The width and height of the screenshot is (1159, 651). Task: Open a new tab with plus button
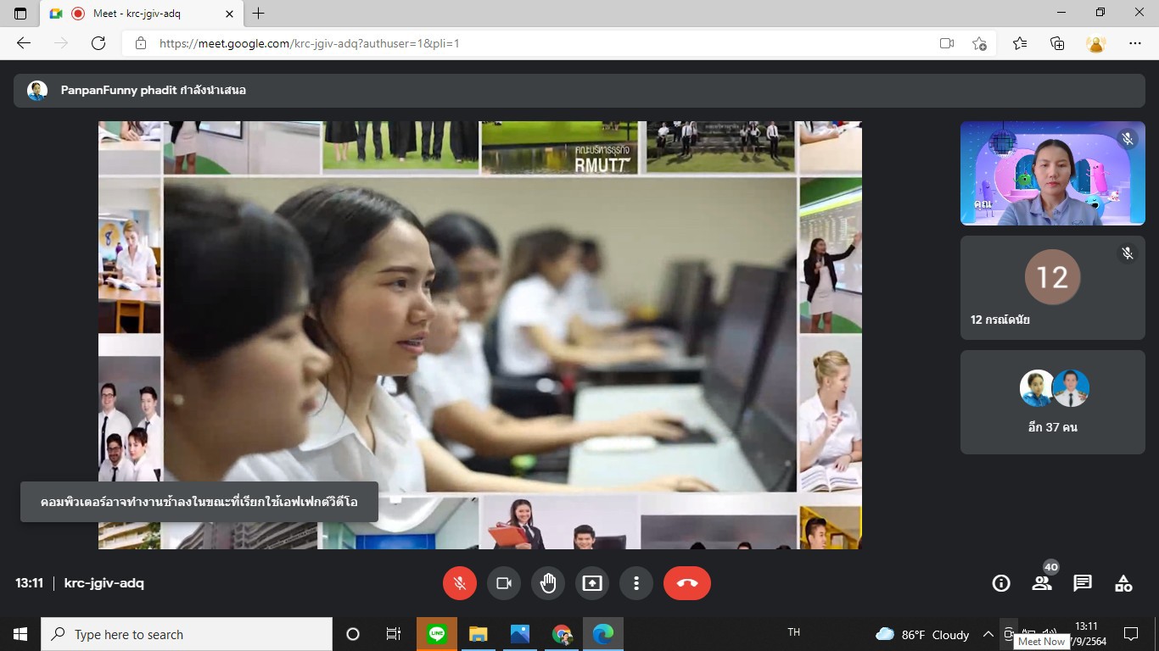(x=259, y=14)
